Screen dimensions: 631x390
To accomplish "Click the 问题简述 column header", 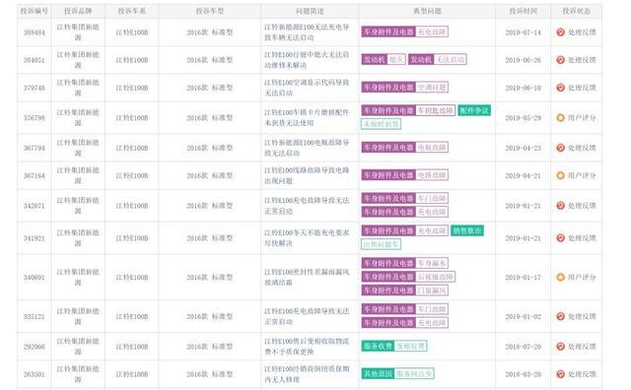I will [x=310, y=11].
